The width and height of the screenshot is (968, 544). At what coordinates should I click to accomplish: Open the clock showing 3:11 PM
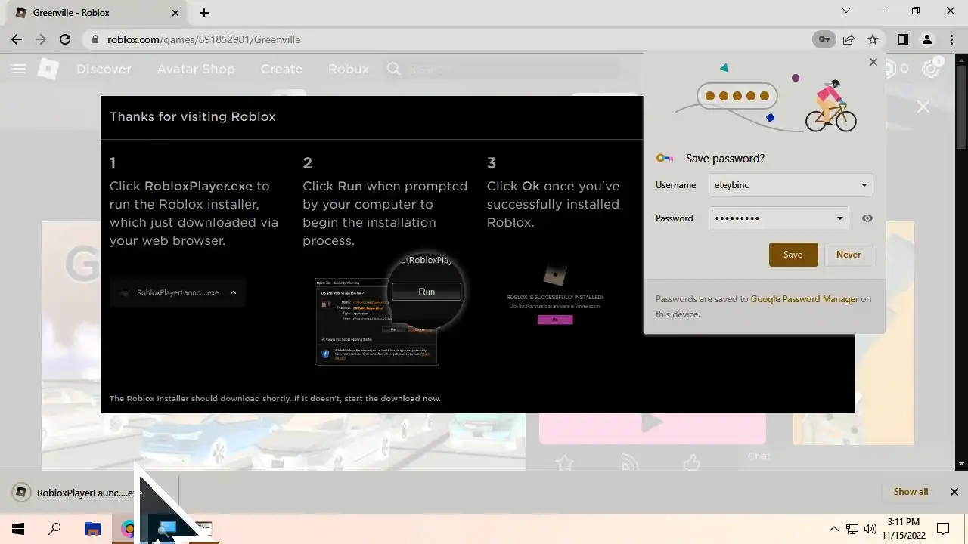click(x=904, y=529)
